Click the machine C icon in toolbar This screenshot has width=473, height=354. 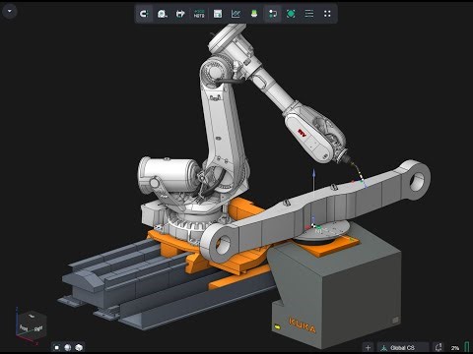pos(144,14)
